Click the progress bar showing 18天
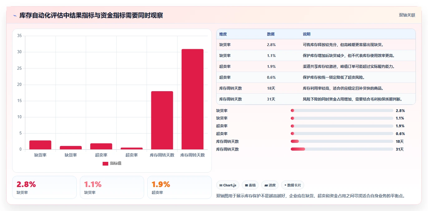The image size is (428, 211). tap(342, 142)
